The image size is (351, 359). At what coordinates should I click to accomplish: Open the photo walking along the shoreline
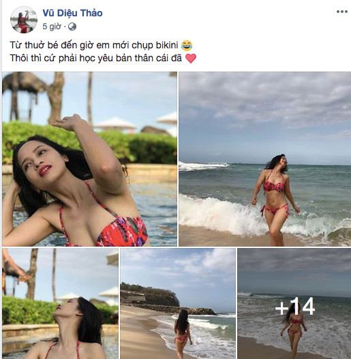pyautogui.click(x=178, y=304)
